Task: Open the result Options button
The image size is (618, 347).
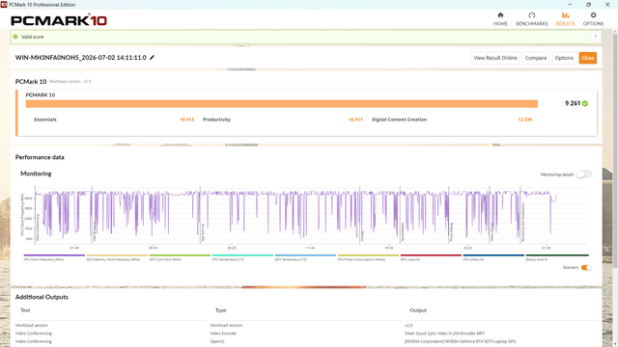Action: [564, 58]
